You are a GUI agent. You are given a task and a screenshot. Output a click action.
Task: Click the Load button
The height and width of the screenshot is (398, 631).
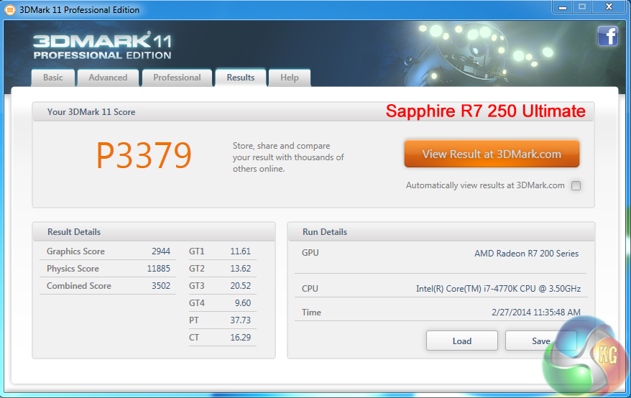coord(462,341)
